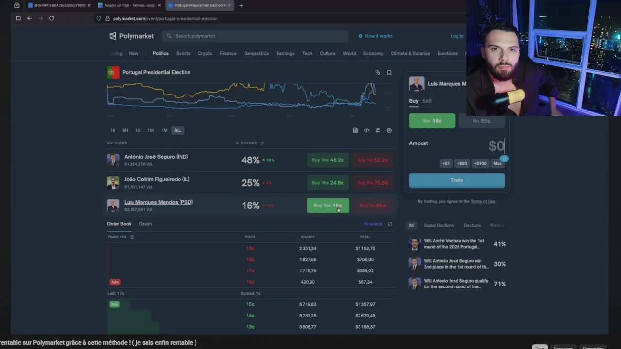
Task: Reload the page with the refresh icon
Action: click(x=52, y=18)
